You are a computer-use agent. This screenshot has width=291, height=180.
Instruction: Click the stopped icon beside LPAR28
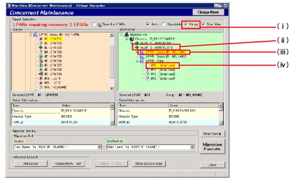[41, 69]
